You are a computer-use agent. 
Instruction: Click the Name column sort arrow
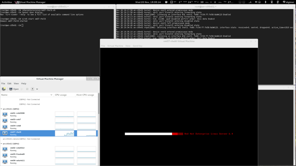coord(51,95)
